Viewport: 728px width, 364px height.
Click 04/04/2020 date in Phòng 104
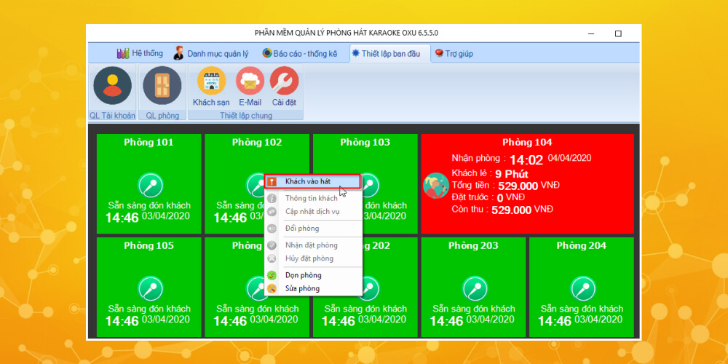pyautogui.click(x=570, y=158)
